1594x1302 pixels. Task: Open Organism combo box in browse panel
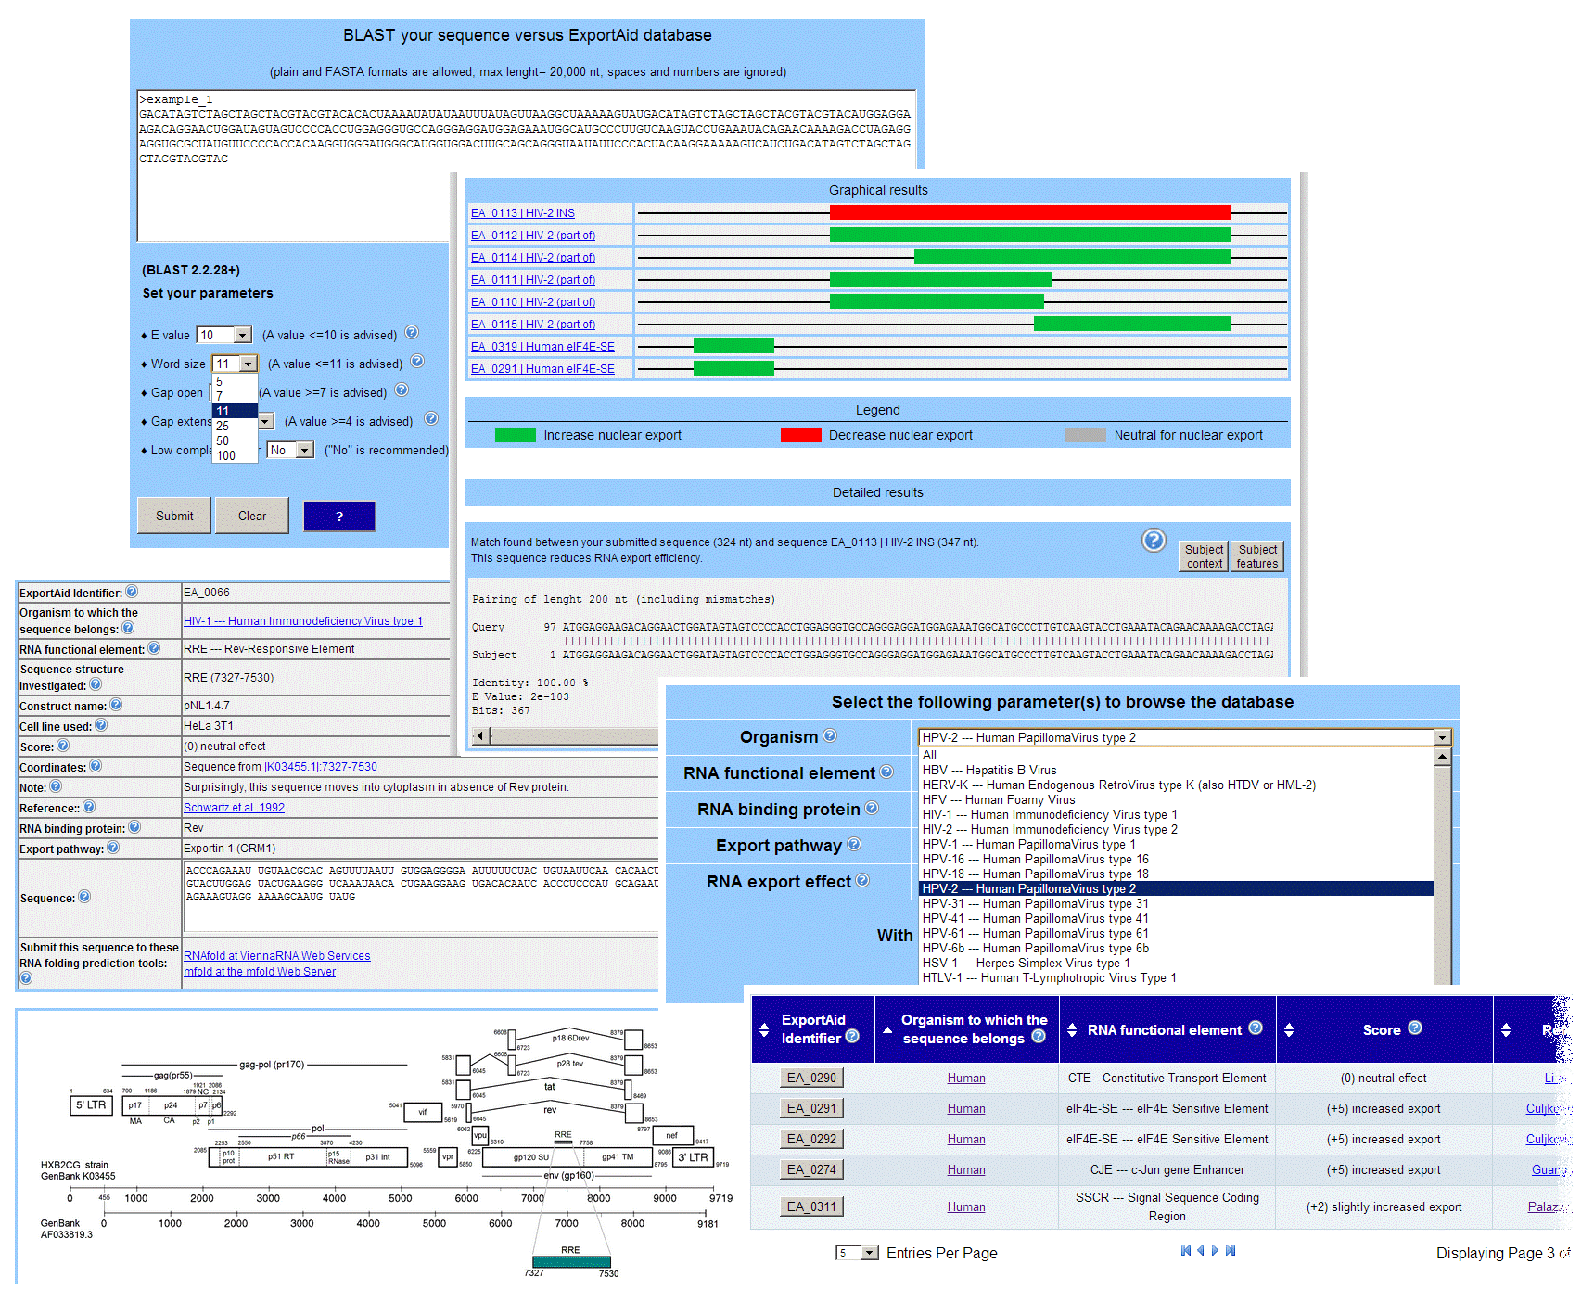[1185, 737]
